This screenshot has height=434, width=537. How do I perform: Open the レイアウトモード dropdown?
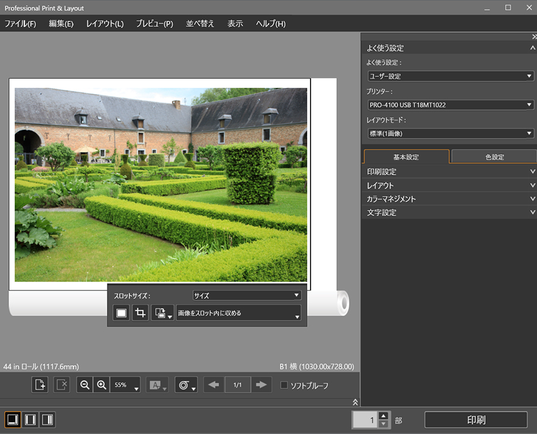[450, 134]
